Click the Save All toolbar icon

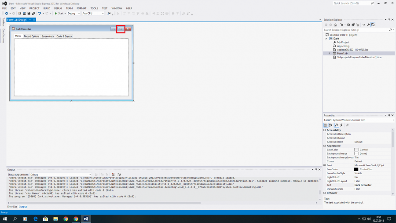[x=33, y=13]
